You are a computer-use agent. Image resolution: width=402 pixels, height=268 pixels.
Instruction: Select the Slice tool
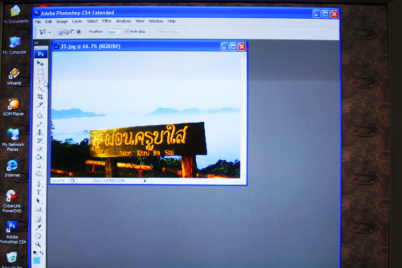click(40, 105)
